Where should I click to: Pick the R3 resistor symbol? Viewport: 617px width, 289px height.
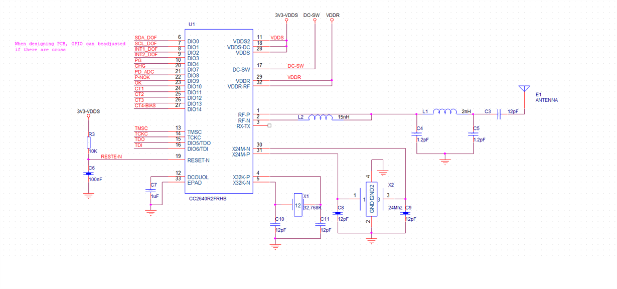point(88,142)
